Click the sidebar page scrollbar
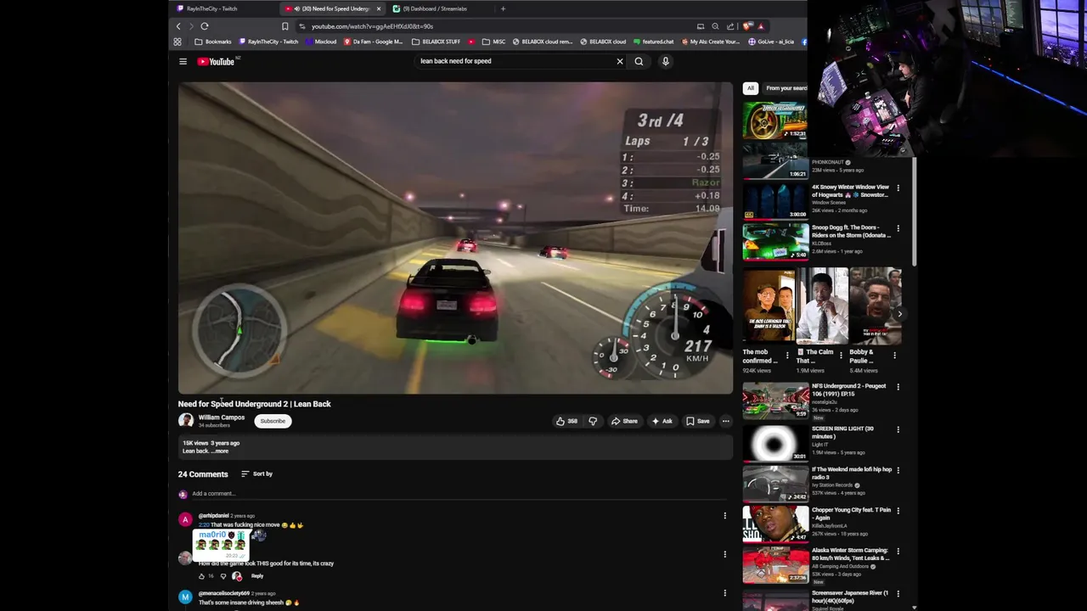Viewport: 1087px width, 611px height. tap(915, 212)
